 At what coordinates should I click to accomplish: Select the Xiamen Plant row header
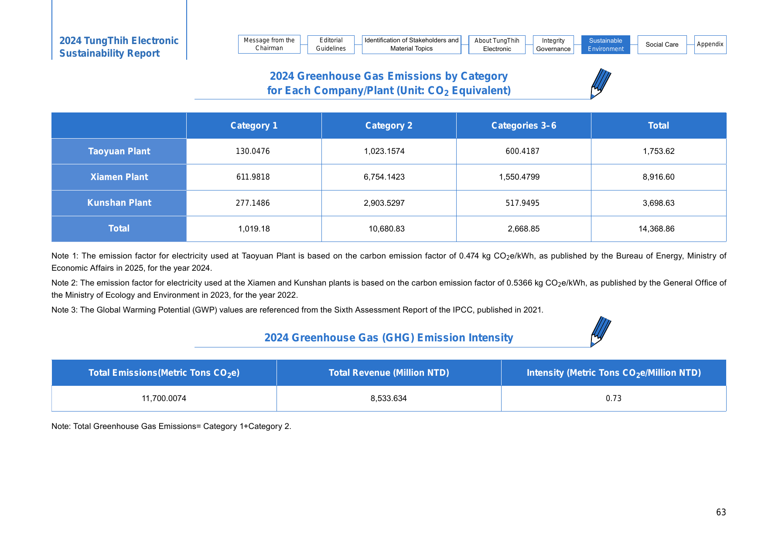pyautogui.click(x=119, y=177)
